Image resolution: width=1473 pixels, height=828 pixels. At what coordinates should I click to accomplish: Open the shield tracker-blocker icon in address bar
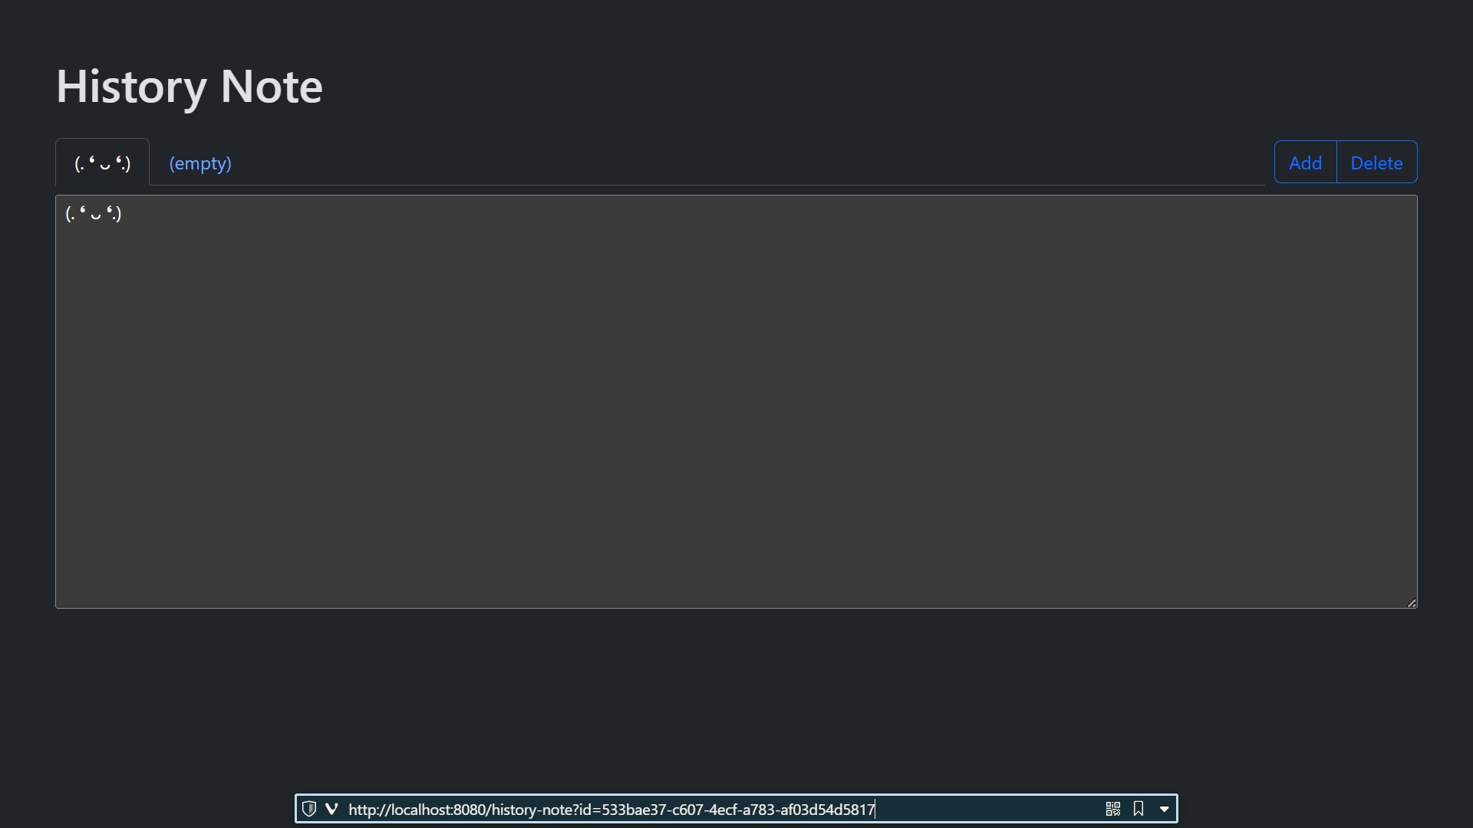[x=309, y=809]
